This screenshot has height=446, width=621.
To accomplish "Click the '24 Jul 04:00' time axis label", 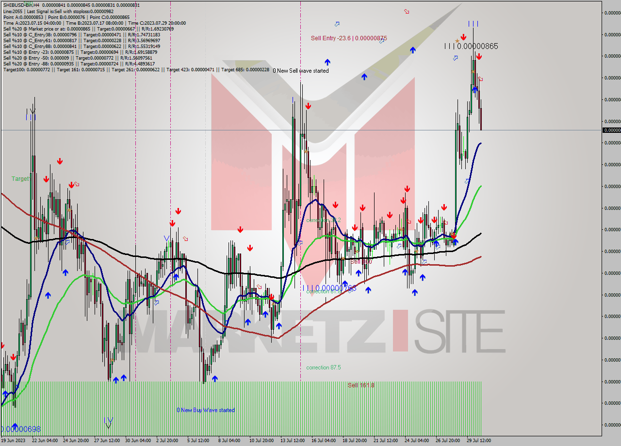I will coord(417,441).
